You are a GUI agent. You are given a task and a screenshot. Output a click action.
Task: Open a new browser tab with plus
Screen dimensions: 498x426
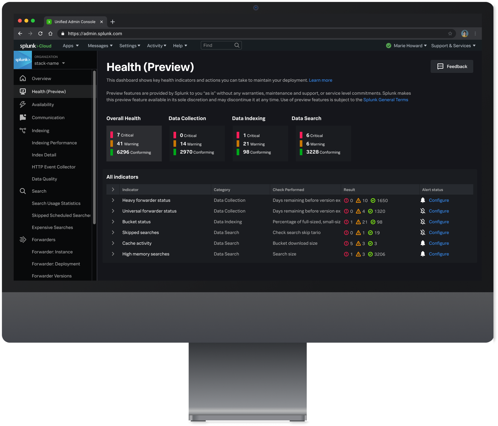(113, 22)
